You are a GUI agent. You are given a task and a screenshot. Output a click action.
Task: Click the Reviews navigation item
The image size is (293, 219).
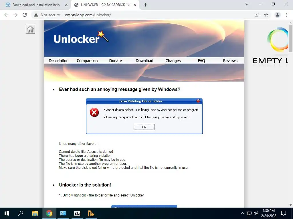(230, 61)
